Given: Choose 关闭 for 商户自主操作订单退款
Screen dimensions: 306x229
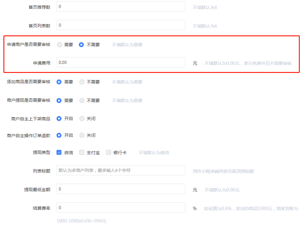Looking at the screenshot, I should (x=82, y=135).
